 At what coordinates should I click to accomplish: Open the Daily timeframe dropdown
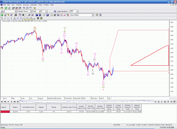click(40, 11)
